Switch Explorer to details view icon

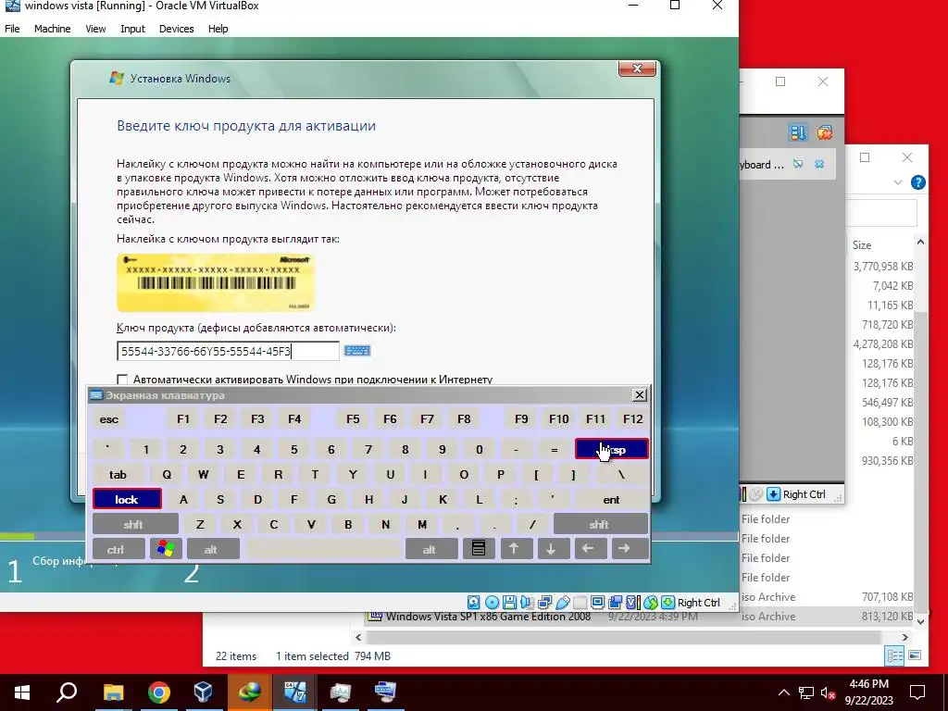894,655
